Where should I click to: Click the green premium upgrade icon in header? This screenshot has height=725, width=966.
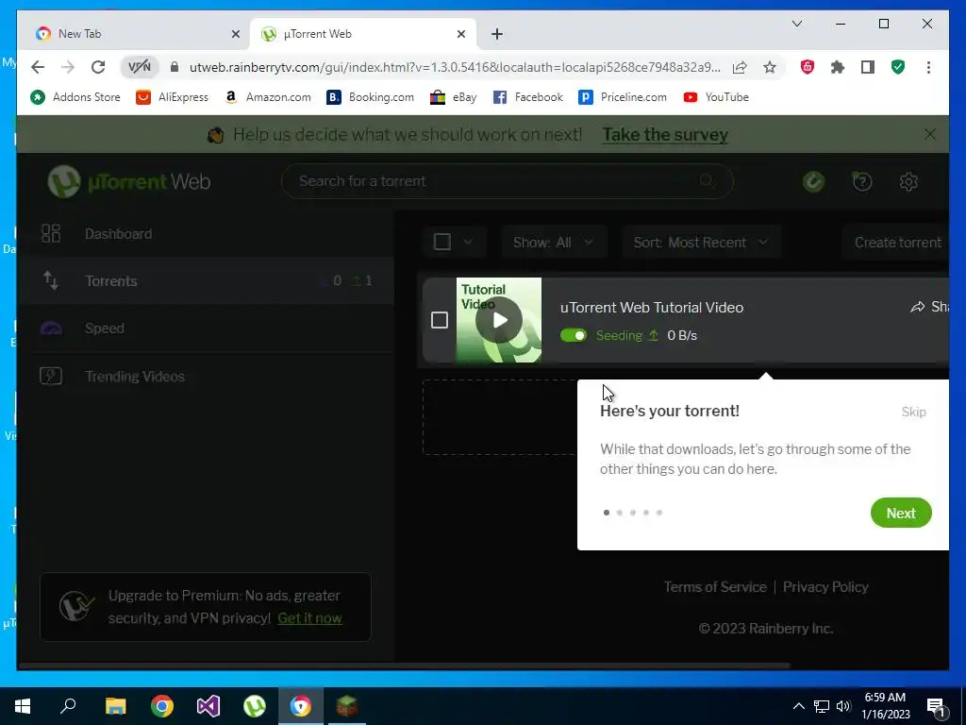click(x=814, y=182)
